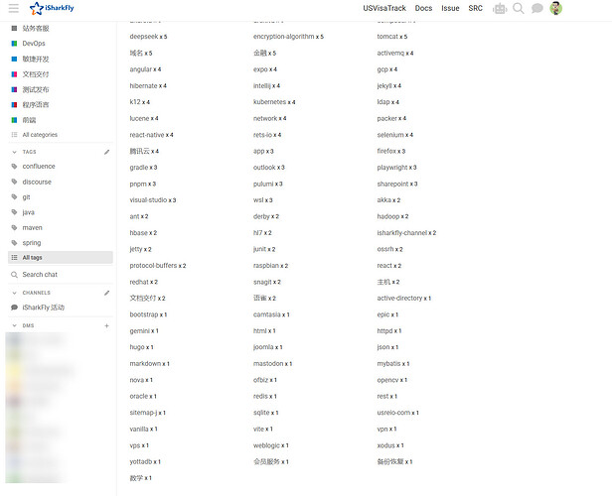Click the tag icon beside maven
The width and height of the screenshot is (612, 496).
(x=15, y=227)
